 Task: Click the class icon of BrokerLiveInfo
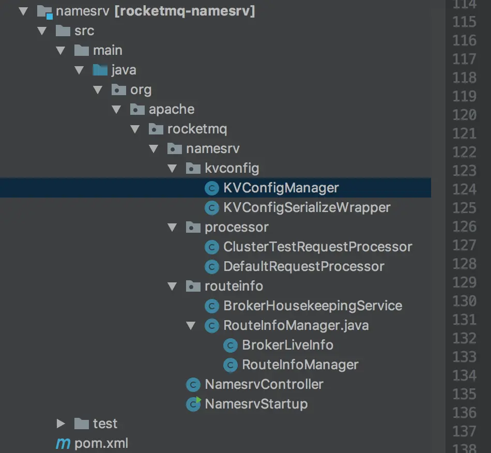231,345
